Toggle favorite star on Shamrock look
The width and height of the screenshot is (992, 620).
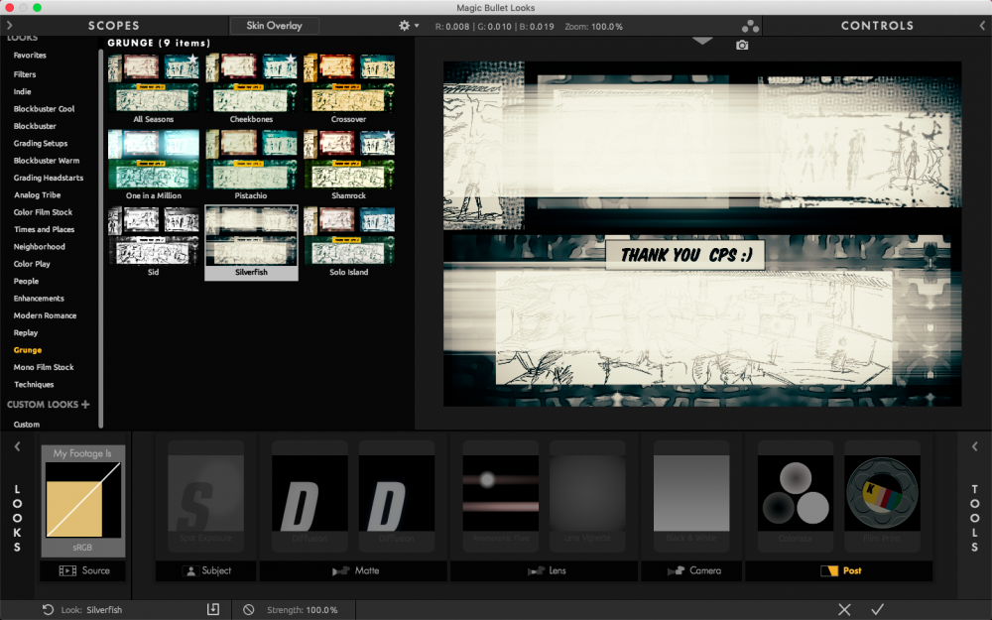[388, 136]
